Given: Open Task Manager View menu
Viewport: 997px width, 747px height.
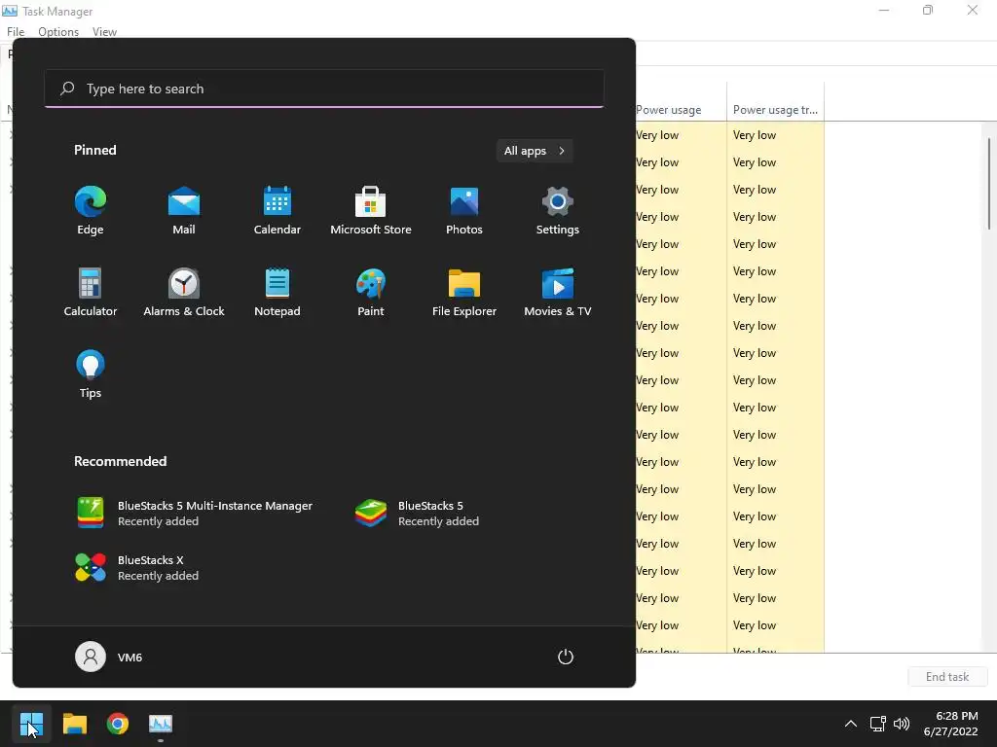Looking at the screenshot, I should point(104,32).
